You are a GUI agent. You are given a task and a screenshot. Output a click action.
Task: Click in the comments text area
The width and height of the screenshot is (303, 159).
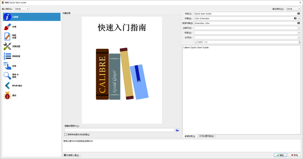pos(242,90)
